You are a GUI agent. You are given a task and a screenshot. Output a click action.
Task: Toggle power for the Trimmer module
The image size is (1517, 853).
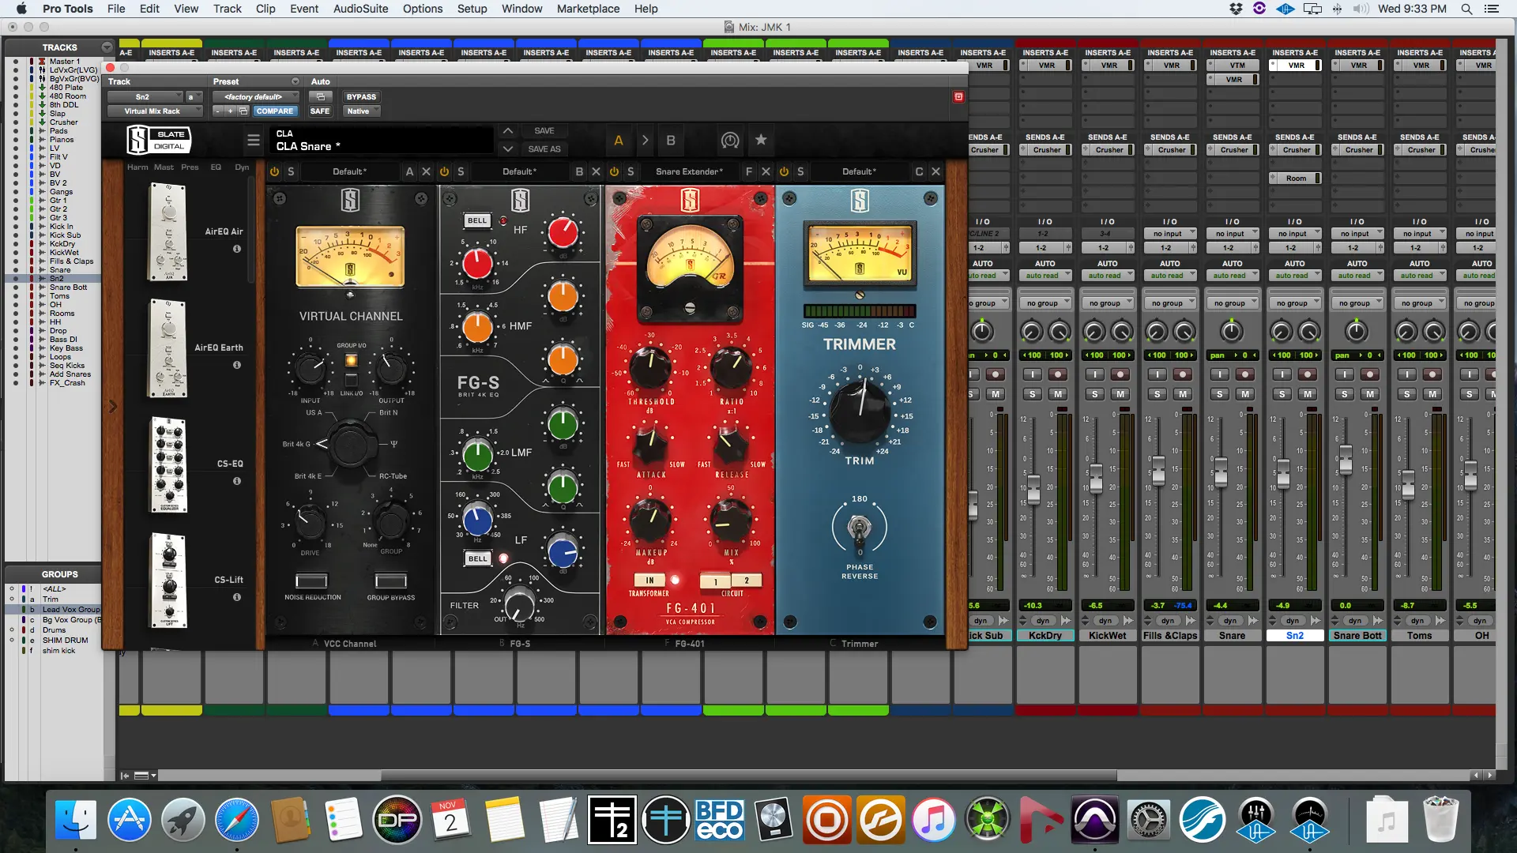[784, 171]
